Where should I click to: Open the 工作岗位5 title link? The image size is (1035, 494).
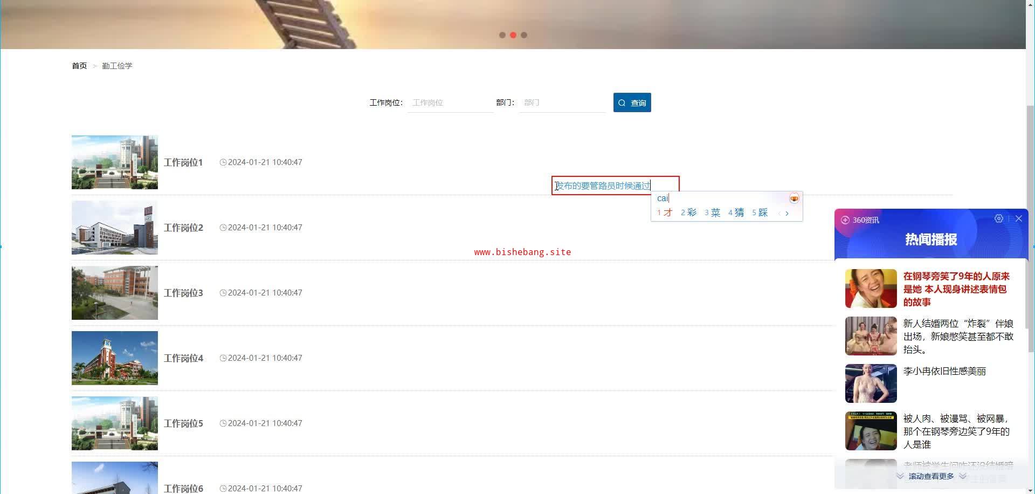click(x=183, y=423)
